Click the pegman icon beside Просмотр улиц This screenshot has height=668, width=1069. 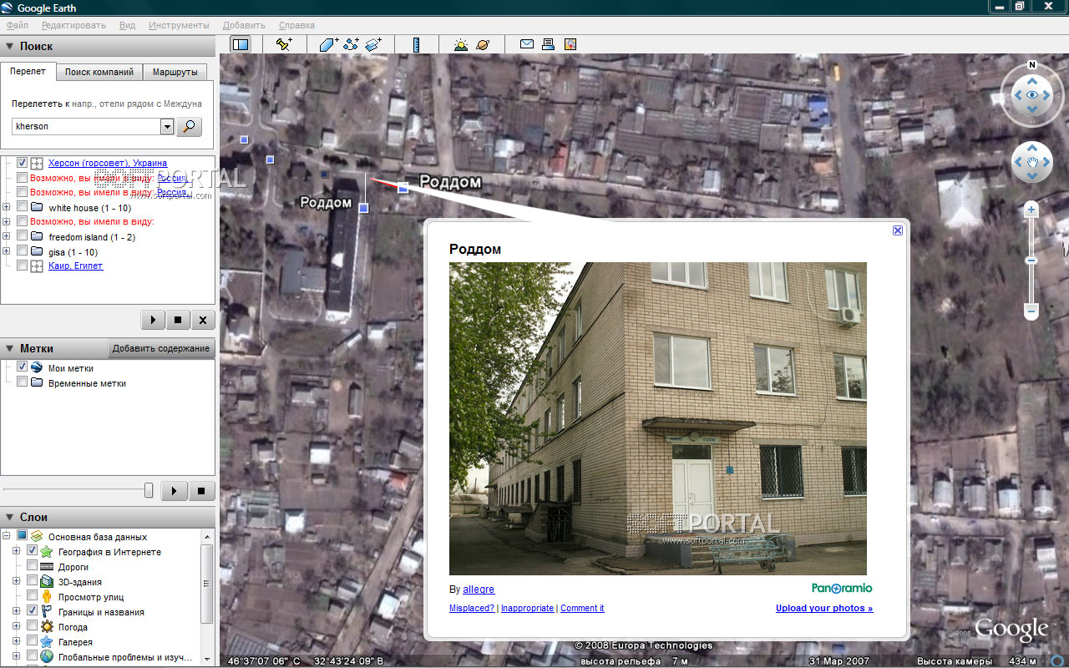[47, 597]
